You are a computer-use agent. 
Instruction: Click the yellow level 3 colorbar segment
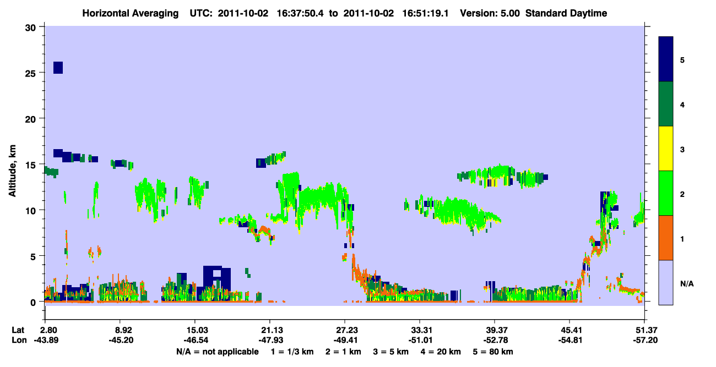click(x=666, y=149)
